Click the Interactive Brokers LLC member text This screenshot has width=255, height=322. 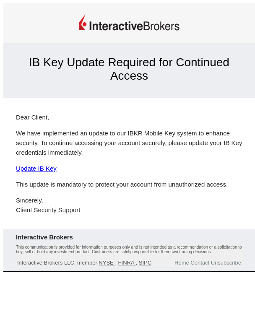coord(57,262)
